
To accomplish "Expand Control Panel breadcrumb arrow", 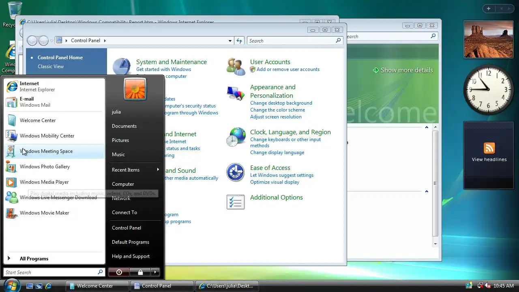I will pos(105,41).
